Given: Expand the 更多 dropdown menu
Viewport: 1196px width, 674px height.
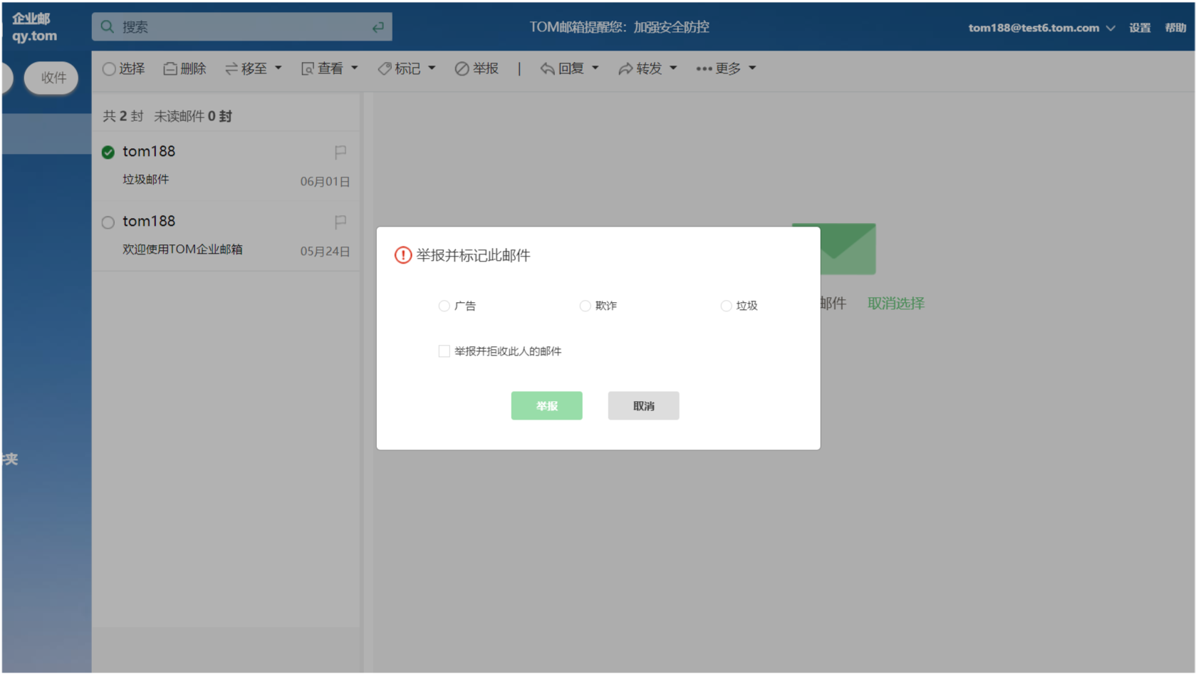Looking at the screenshot, I should pos(725,68).
